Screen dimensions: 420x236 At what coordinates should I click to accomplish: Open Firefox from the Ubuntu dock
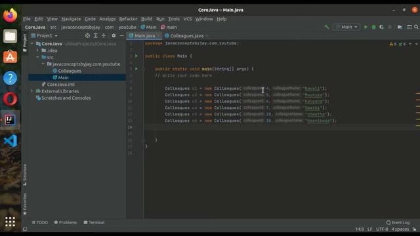pyautogui.click(x=10, y=15)
